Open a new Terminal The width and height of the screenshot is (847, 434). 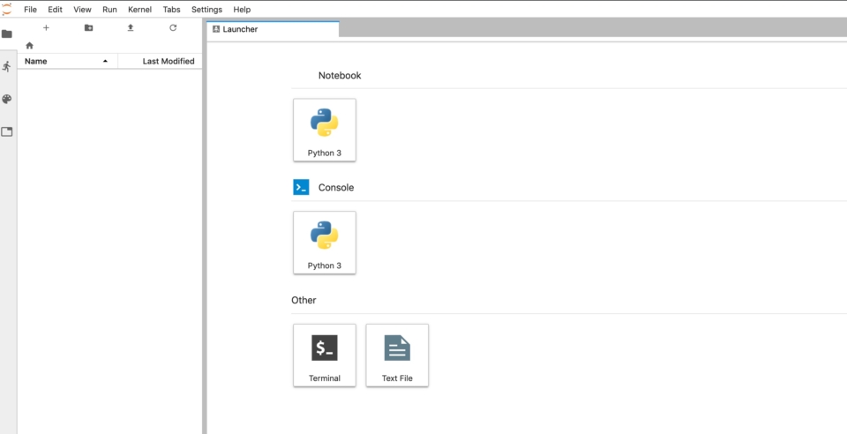(x=324, y=355)
